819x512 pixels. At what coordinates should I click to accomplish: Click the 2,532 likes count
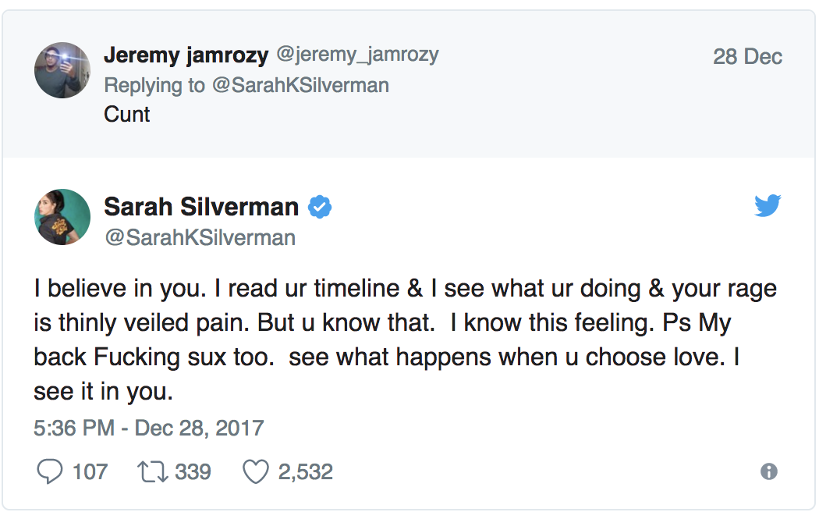point(305,471)
